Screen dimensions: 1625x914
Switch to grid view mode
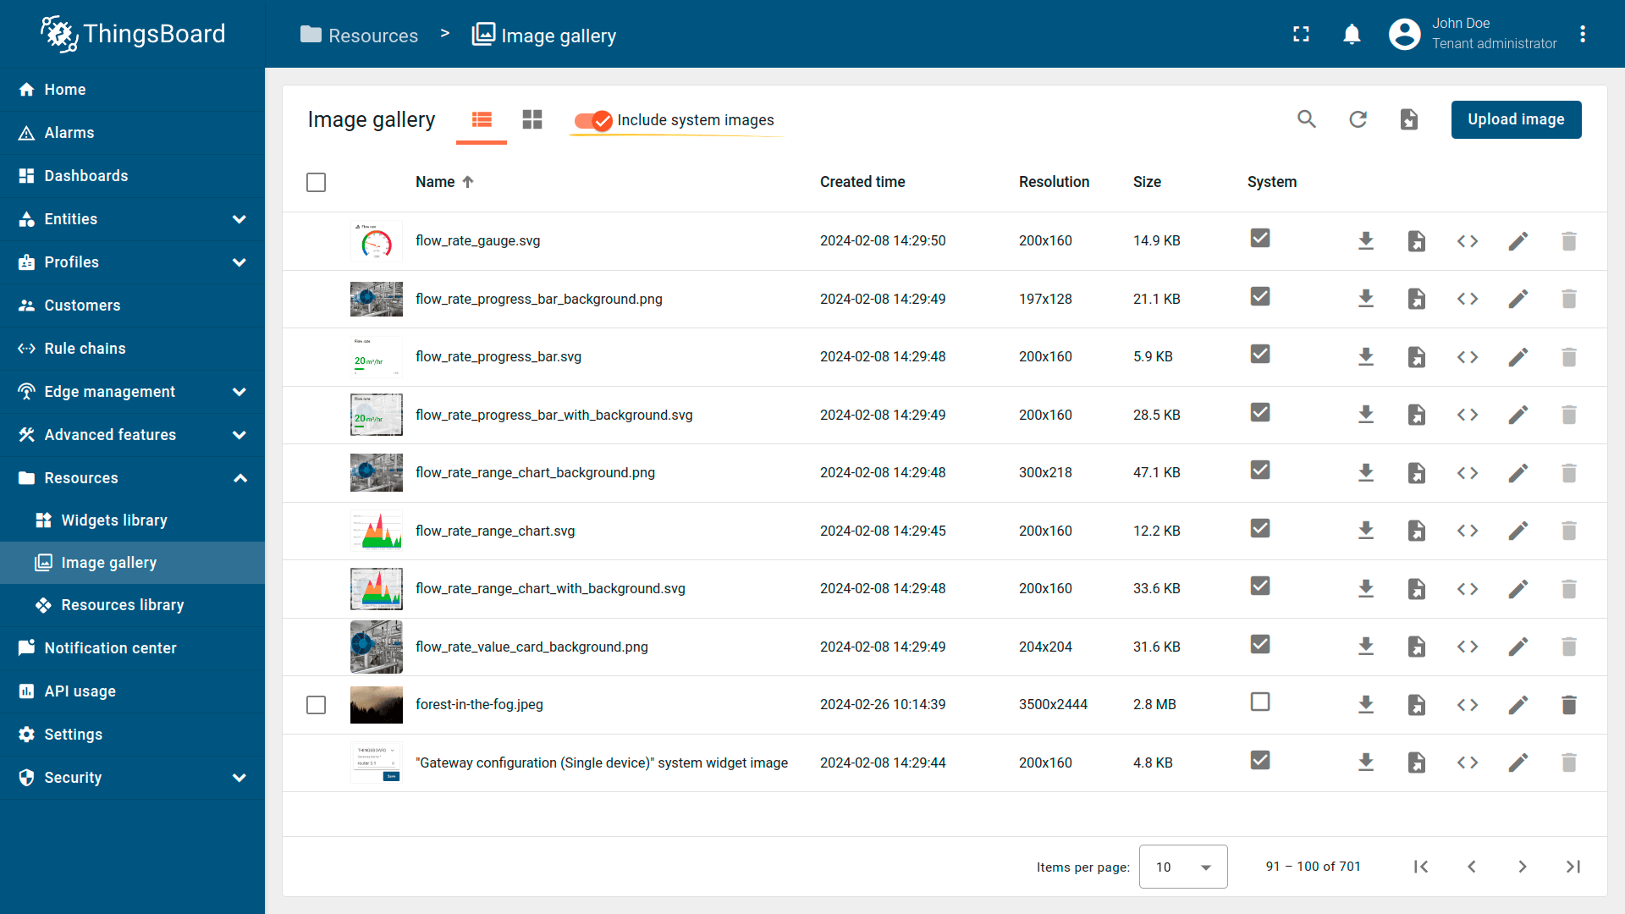coord(532,119)
